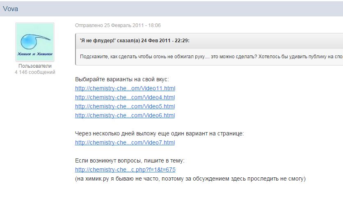Open the Химия и Химики avatar image
The height and width of the screenshot is (197, 343).
click(35, 42)
